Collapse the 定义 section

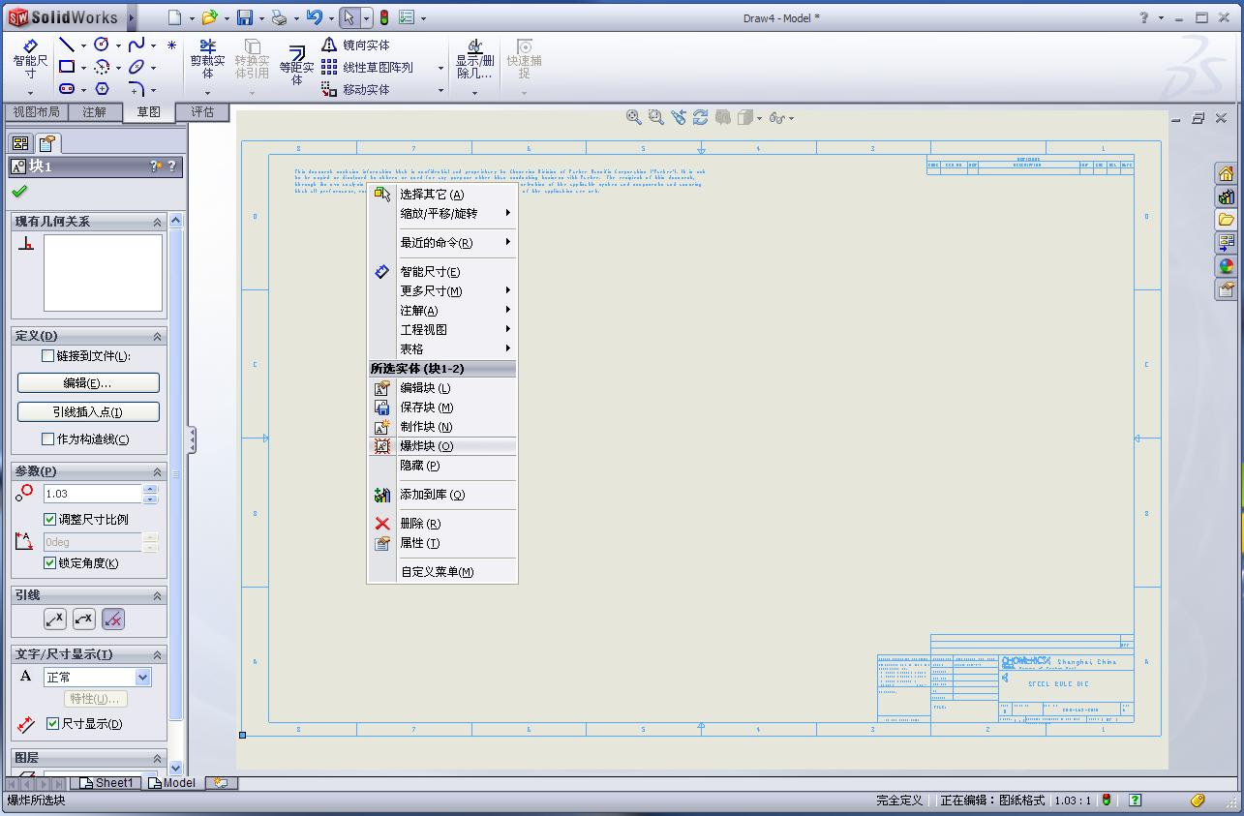point(157,336)
